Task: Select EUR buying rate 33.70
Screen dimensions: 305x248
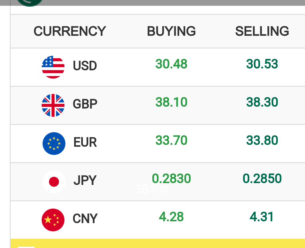Action: 172,140
